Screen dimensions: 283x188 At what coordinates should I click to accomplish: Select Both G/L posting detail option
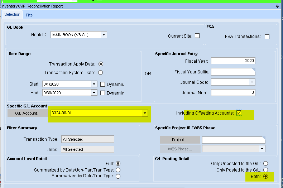click(x=265, y=177)
